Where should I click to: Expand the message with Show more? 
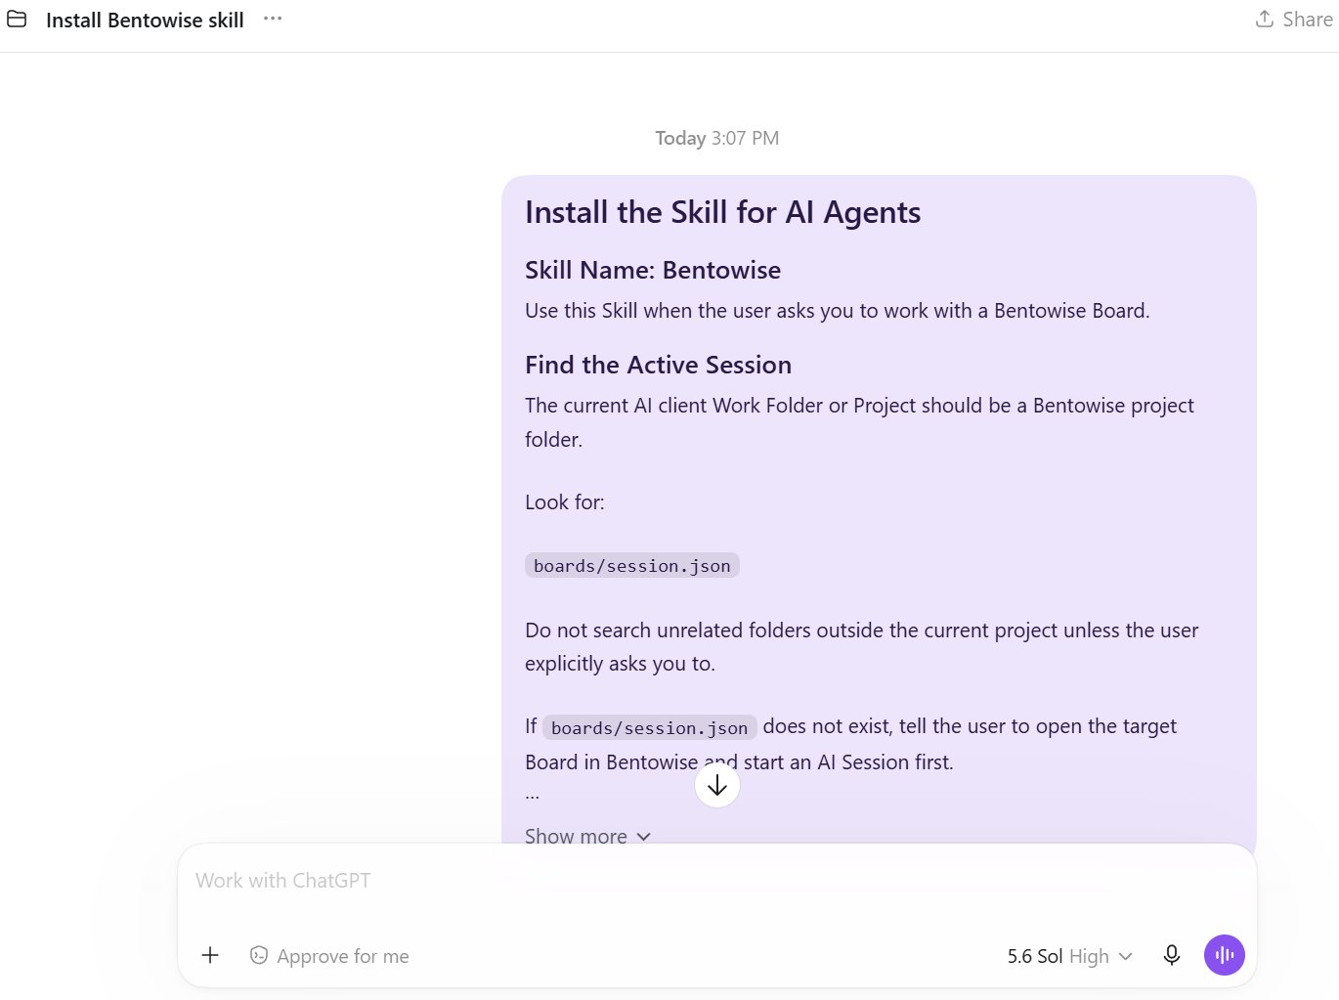point(587,837)
